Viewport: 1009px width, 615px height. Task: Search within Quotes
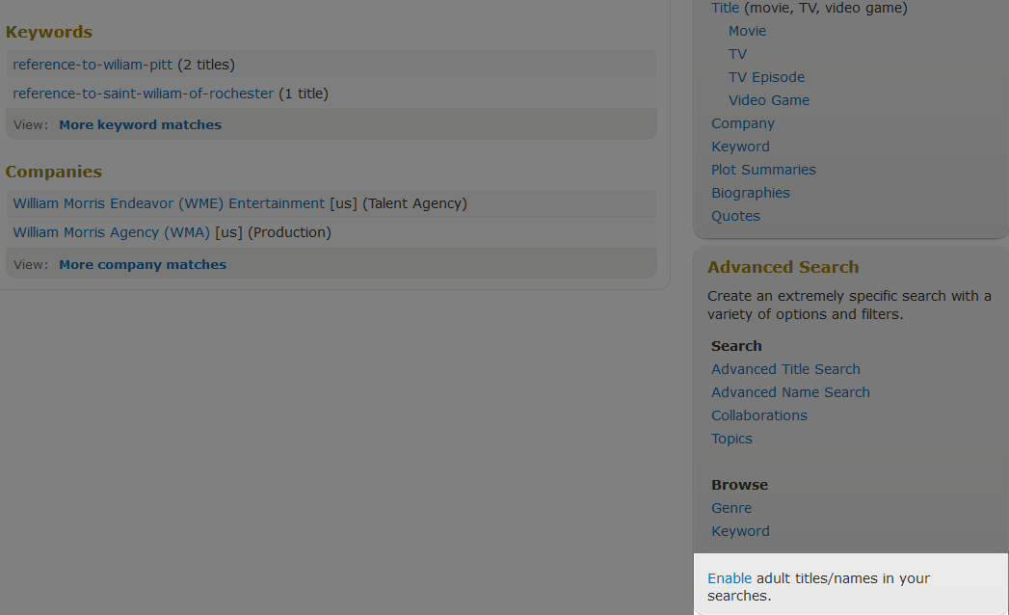click(x=735, y=216)
